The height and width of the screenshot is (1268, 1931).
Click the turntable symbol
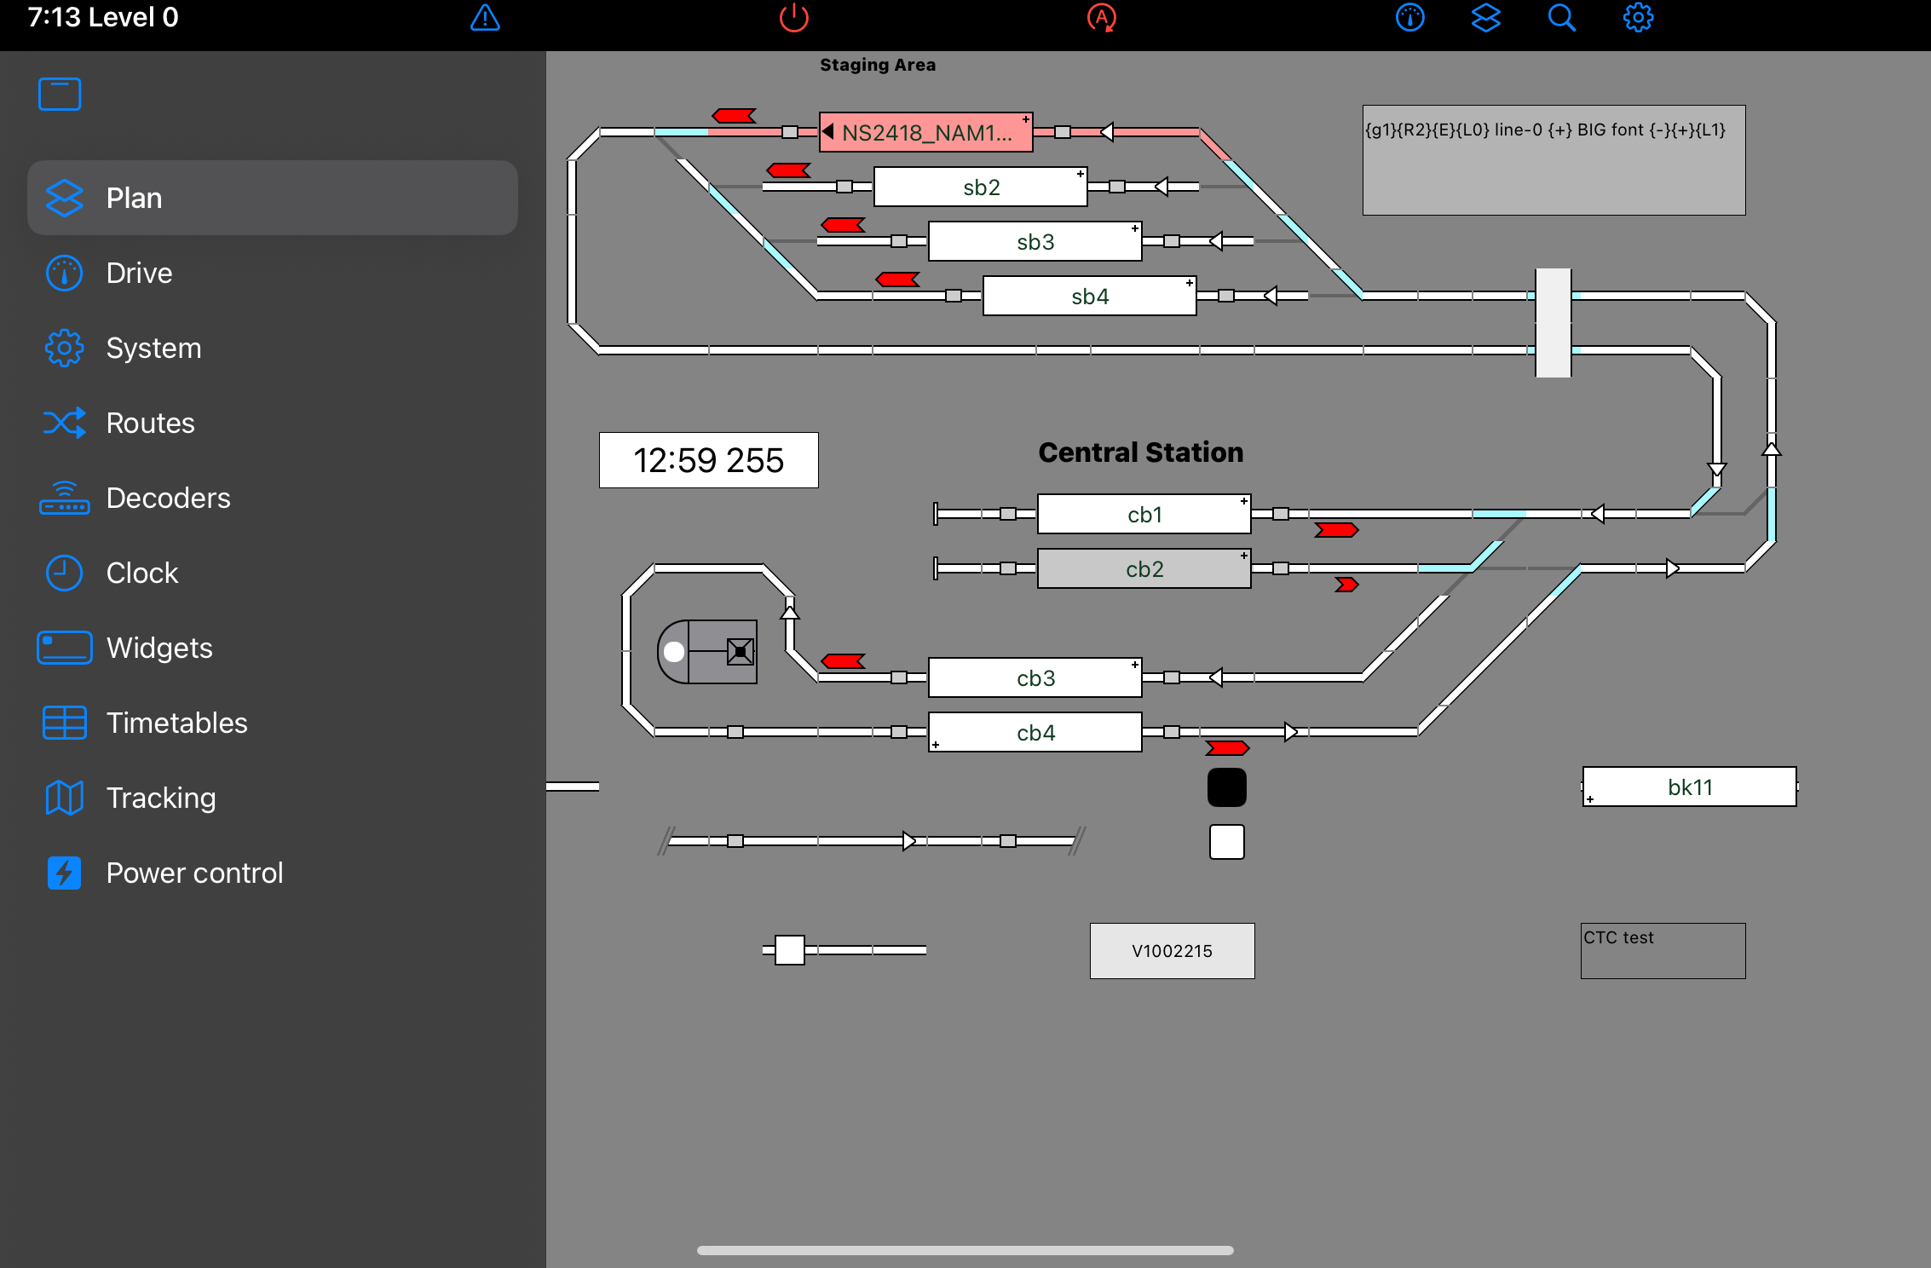coord(707,652)
